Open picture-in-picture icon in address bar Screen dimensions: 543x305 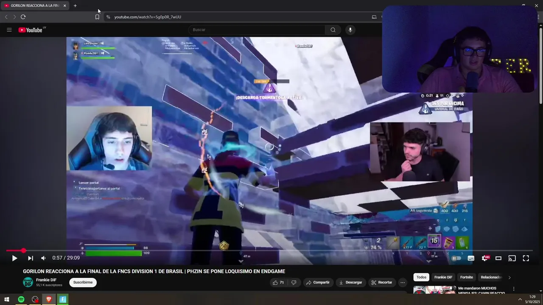374,17
